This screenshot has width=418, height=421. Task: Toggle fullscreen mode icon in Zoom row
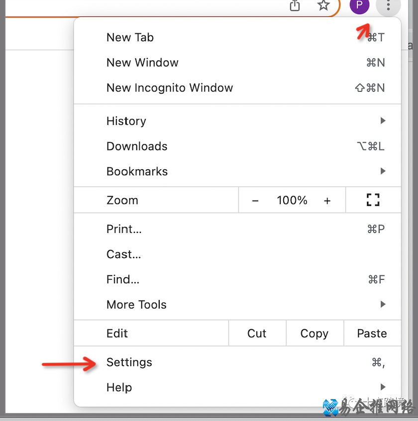pos(373,200)
